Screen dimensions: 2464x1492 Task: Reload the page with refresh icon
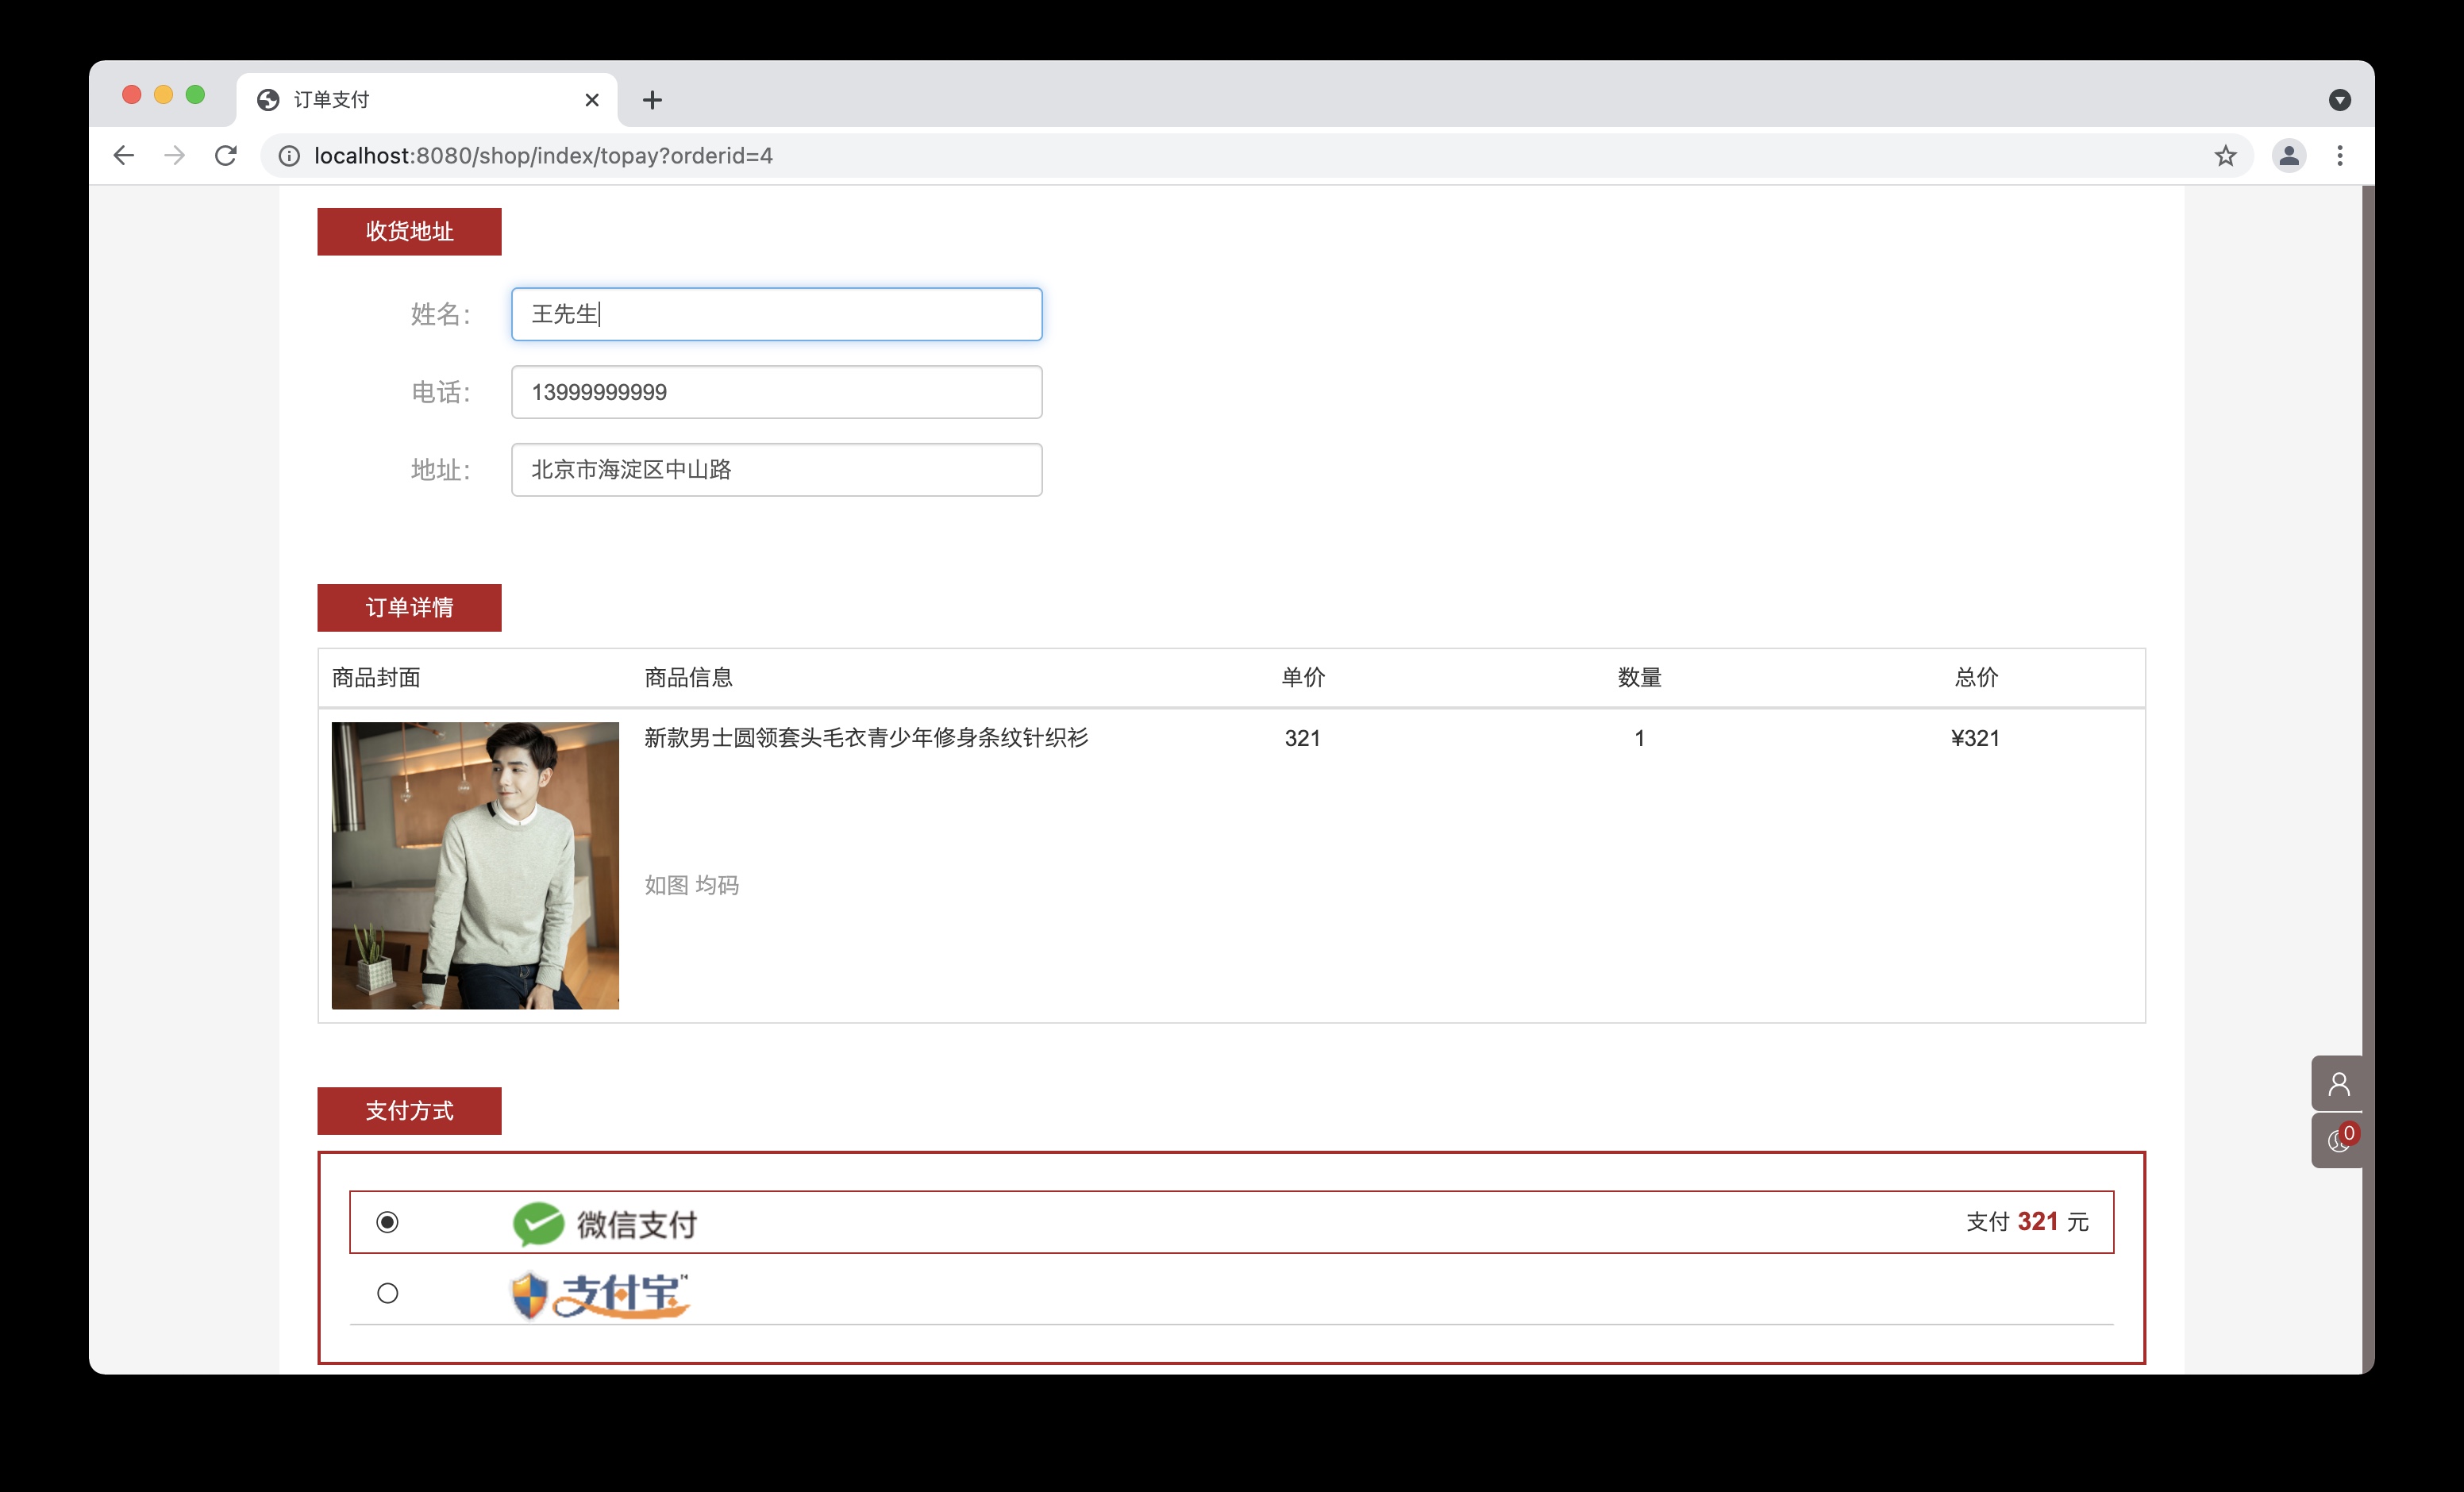(x=226, y=156)
